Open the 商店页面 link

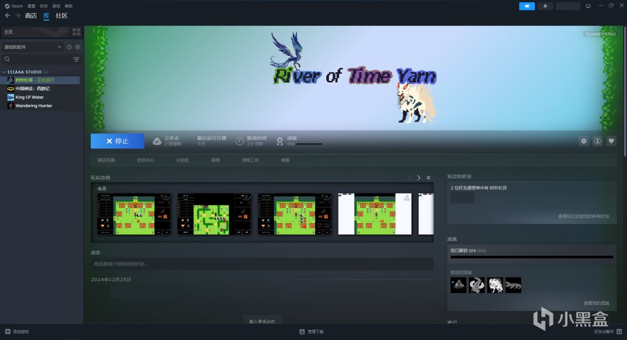click(x=106, y=160)
